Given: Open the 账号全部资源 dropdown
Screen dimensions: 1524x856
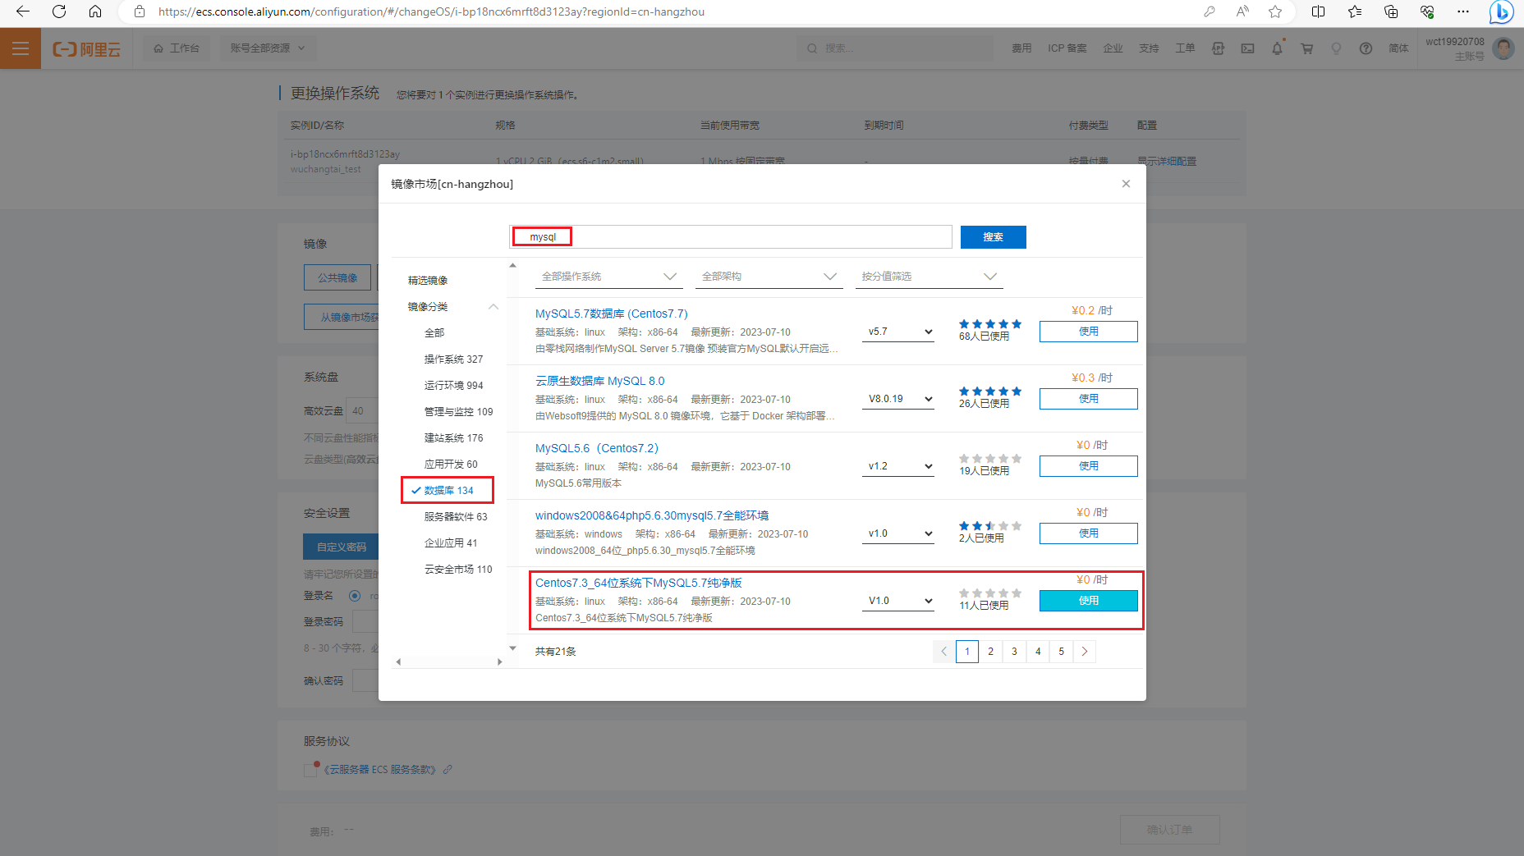Looking at the screenshot, I should tap(268, 48).
